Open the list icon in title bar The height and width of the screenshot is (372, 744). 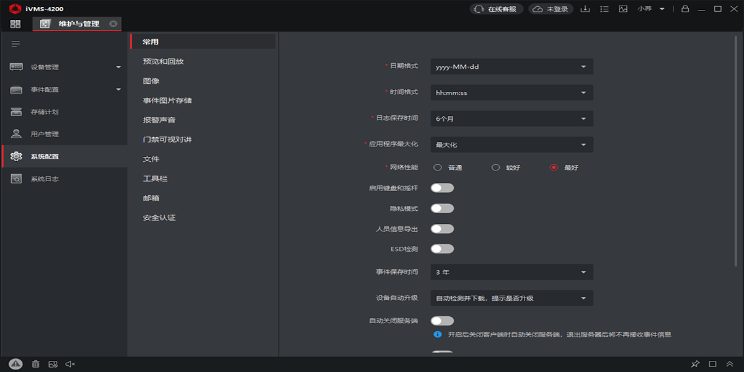coord(605,9)
